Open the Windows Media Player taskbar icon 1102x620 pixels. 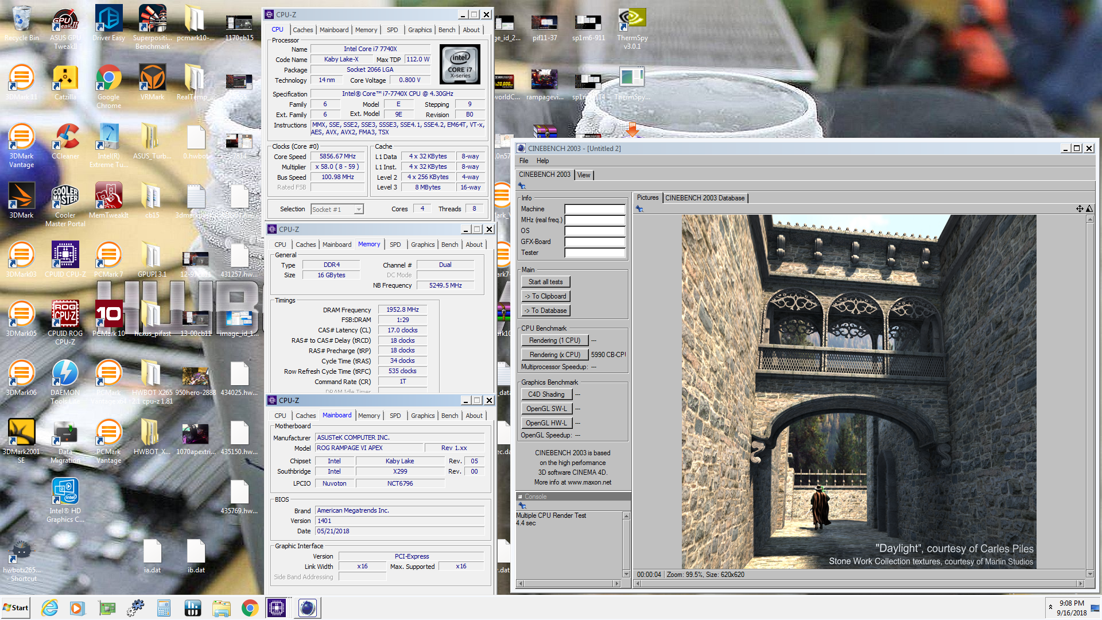point(77,608)
